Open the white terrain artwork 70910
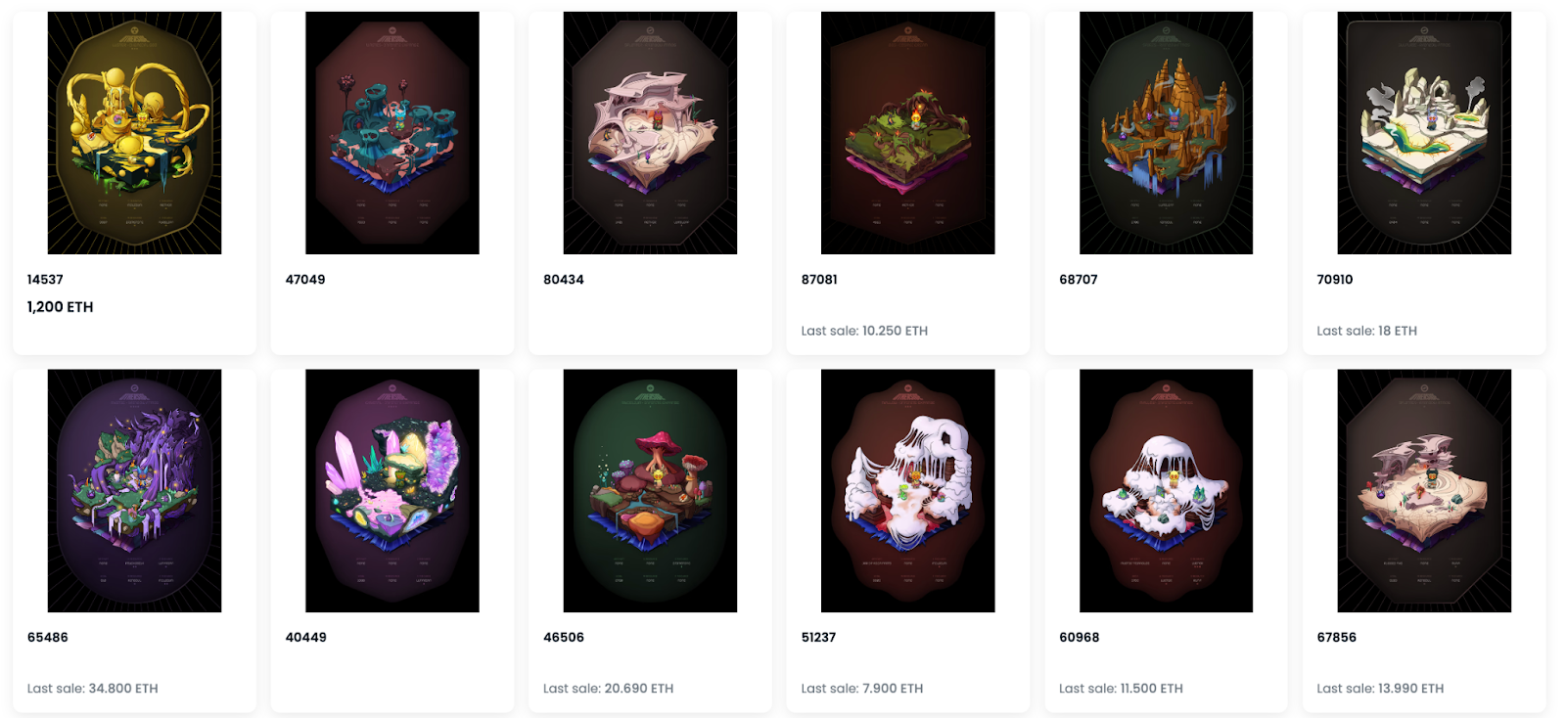The width and height of the screenshot is (1566, 718). point(1424,133)
